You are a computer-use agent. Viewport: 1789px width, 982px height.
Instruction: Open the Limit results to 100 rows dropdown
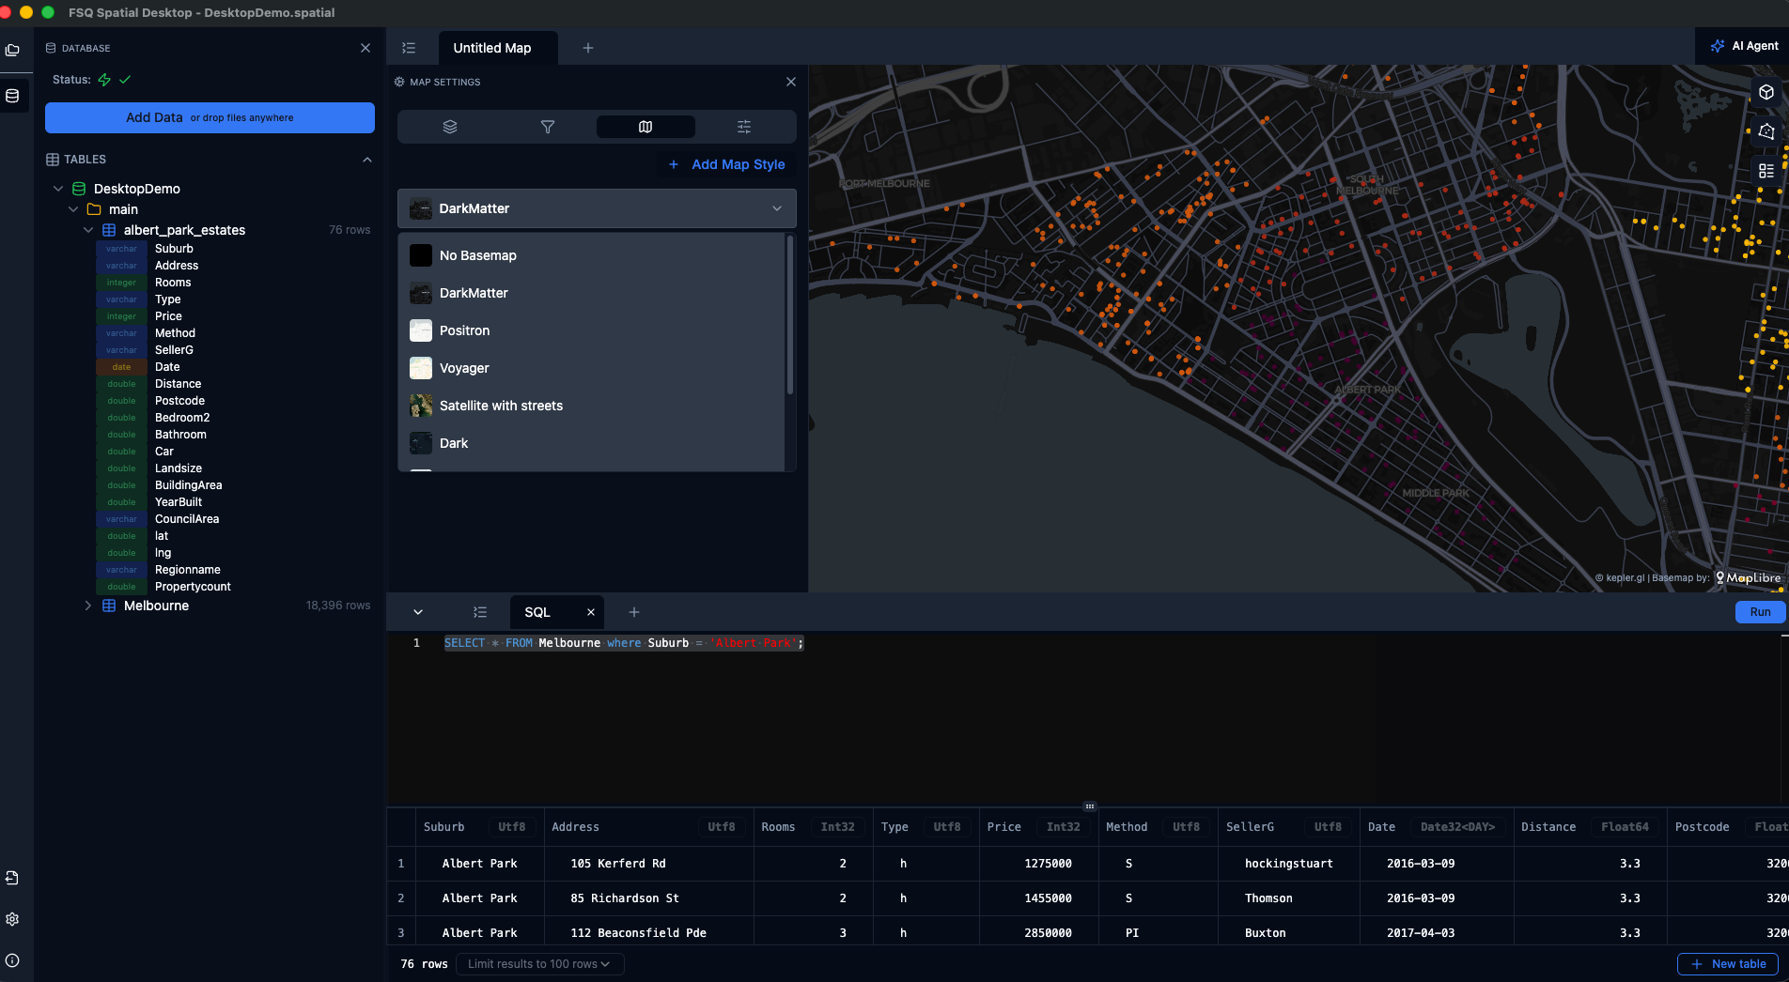tap(539, 964)
